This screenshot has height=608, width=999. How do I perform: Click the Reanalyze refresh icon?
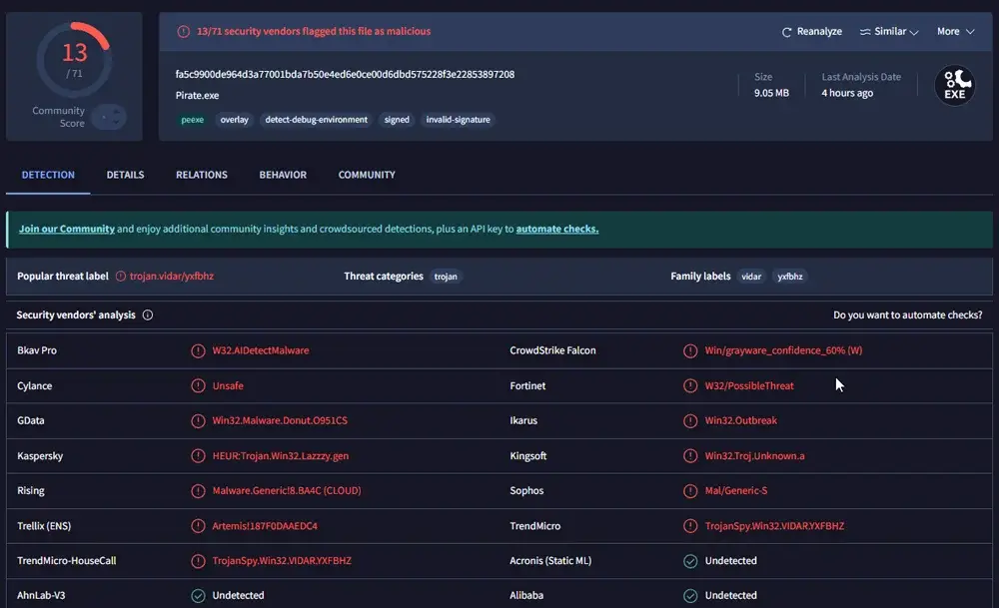click(x=787, y=32)
